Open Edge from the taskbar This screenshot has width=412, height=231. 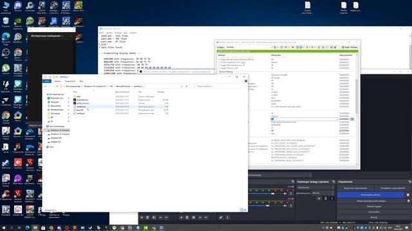27,228
